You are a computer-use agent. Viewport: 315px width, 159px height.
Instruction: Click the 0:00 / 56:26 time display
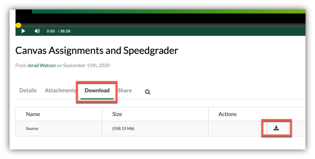pos(58,31)
